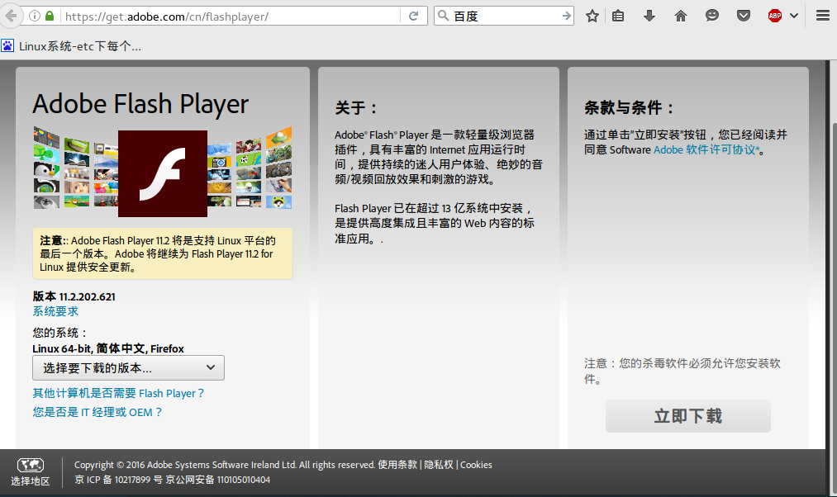Open 隐私权 footer link
This screenshot has height=497, width=837.
pyautogui.click(x=439, y=465)
